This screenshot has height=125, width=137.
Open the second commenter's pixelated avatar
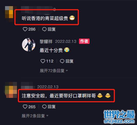point(11,90)
